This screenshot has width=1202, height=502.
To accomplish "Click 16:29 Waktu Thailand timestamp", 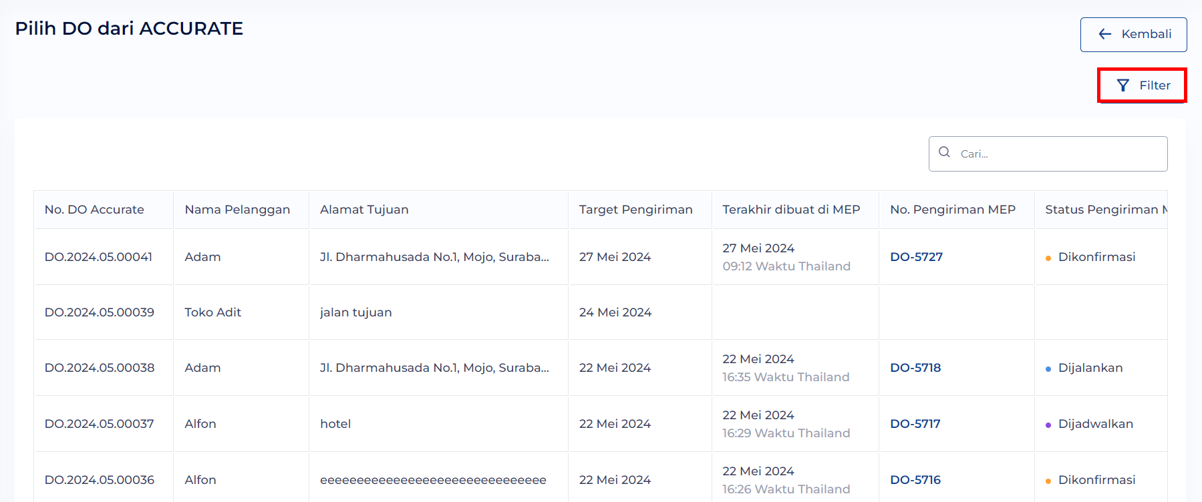I will [786, 433].
